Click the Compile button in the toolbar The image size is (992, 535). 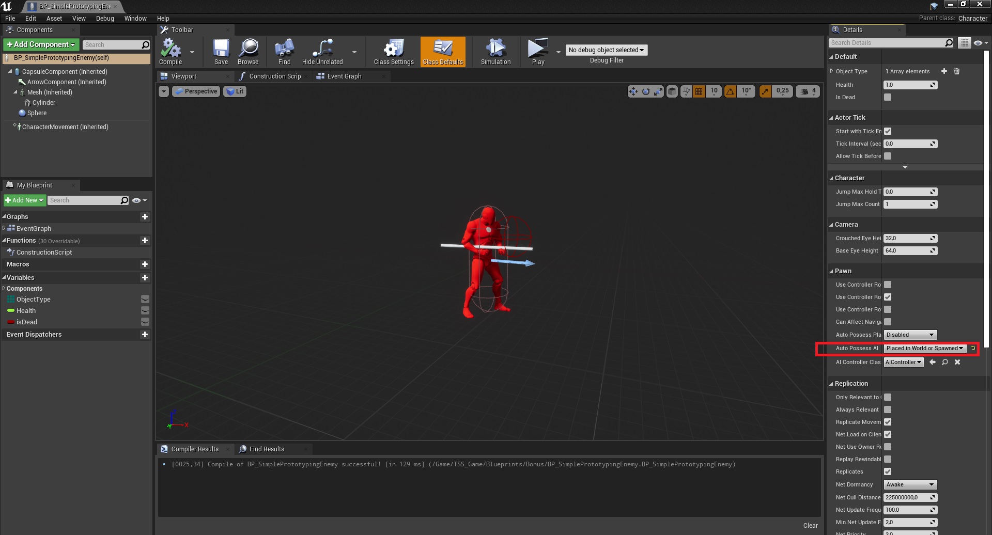[x=171, y=51]
